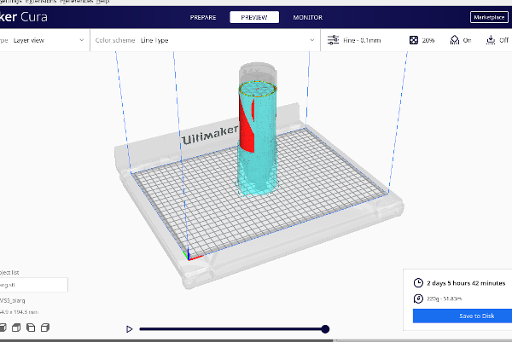
Task: Open the MONITOR stage tab
Action: pos(307,17)
